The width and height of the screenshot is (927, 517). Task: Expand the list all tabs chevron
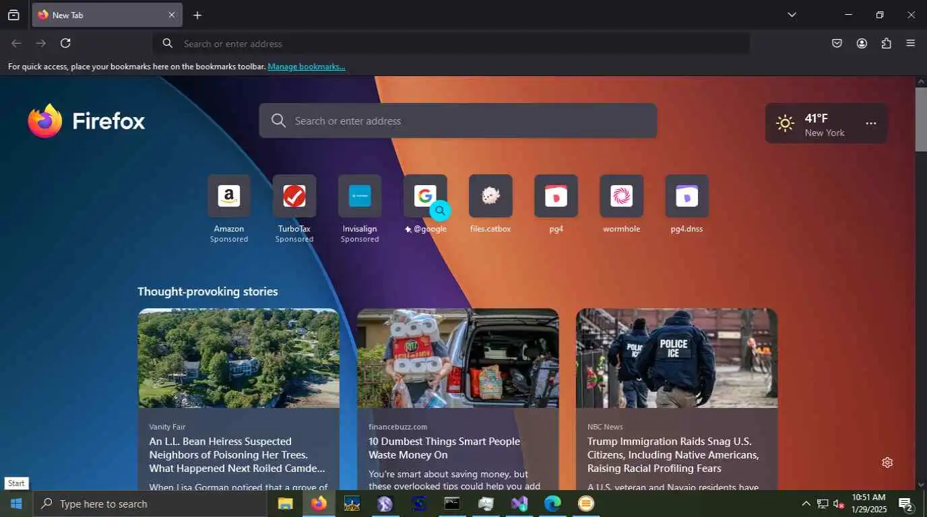point(792,15)
